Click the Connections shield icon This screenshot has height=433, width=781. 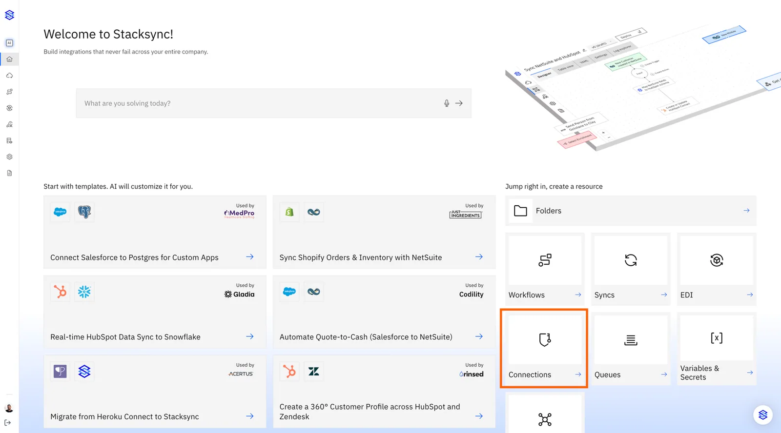click(545, 340)
